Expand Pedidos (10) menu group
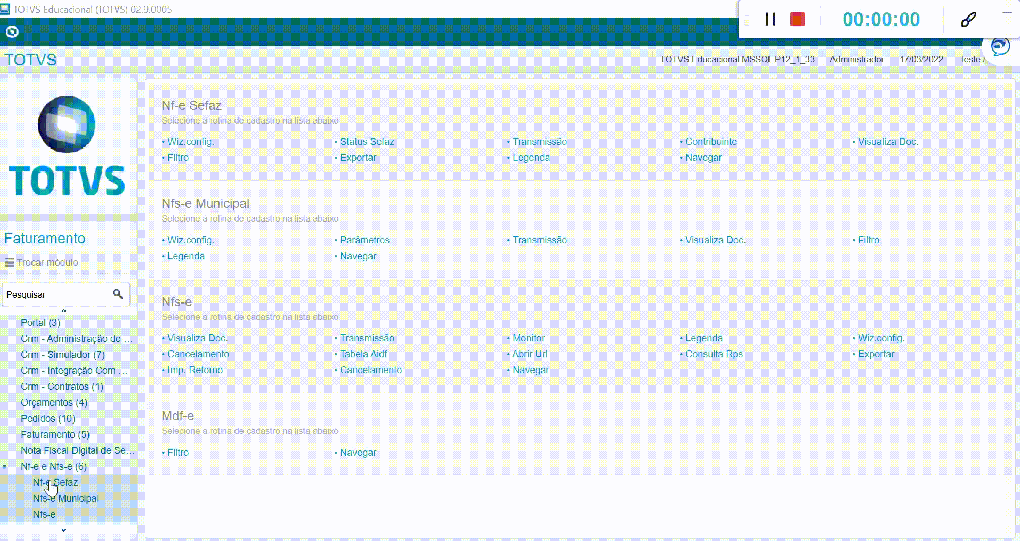The width and height of the screenshot is (1020, 541). coord(48,419)
